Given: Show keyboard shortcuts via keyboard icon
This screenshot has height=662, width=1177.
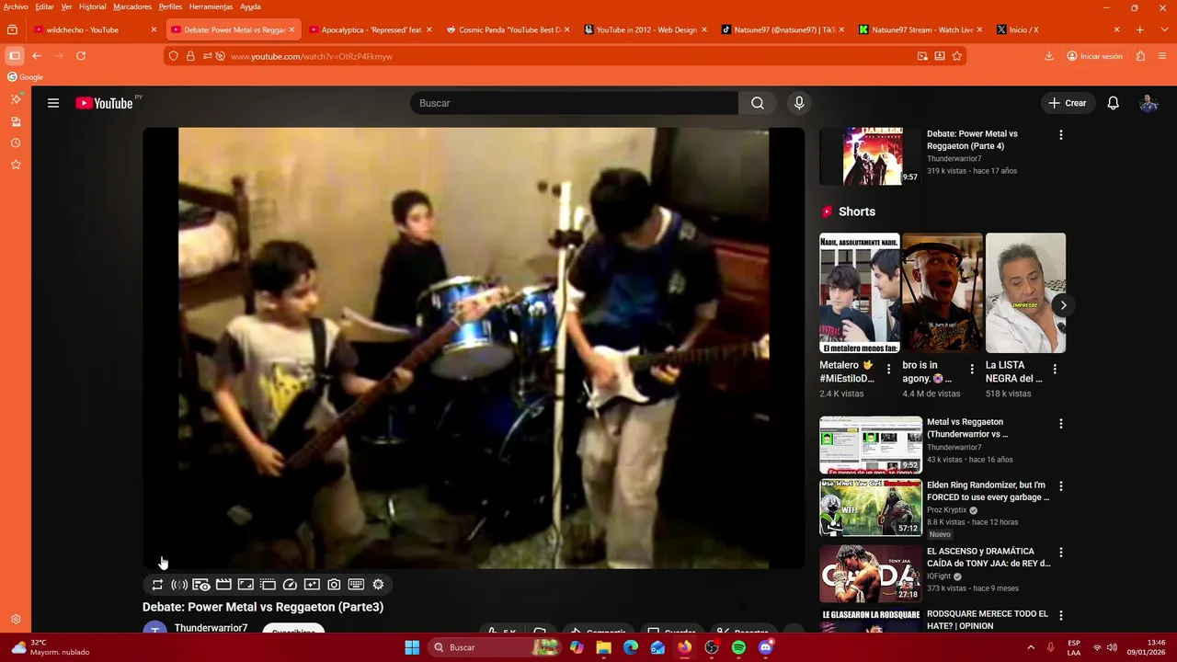Looking at the screenshot, I should point(356,585).
